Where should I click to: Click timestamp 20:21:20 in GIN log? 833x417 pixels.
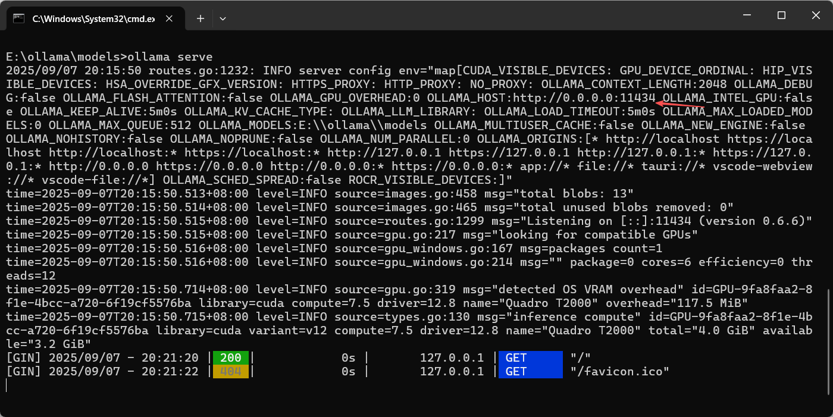pyautogui.click(x=170, y=358)
